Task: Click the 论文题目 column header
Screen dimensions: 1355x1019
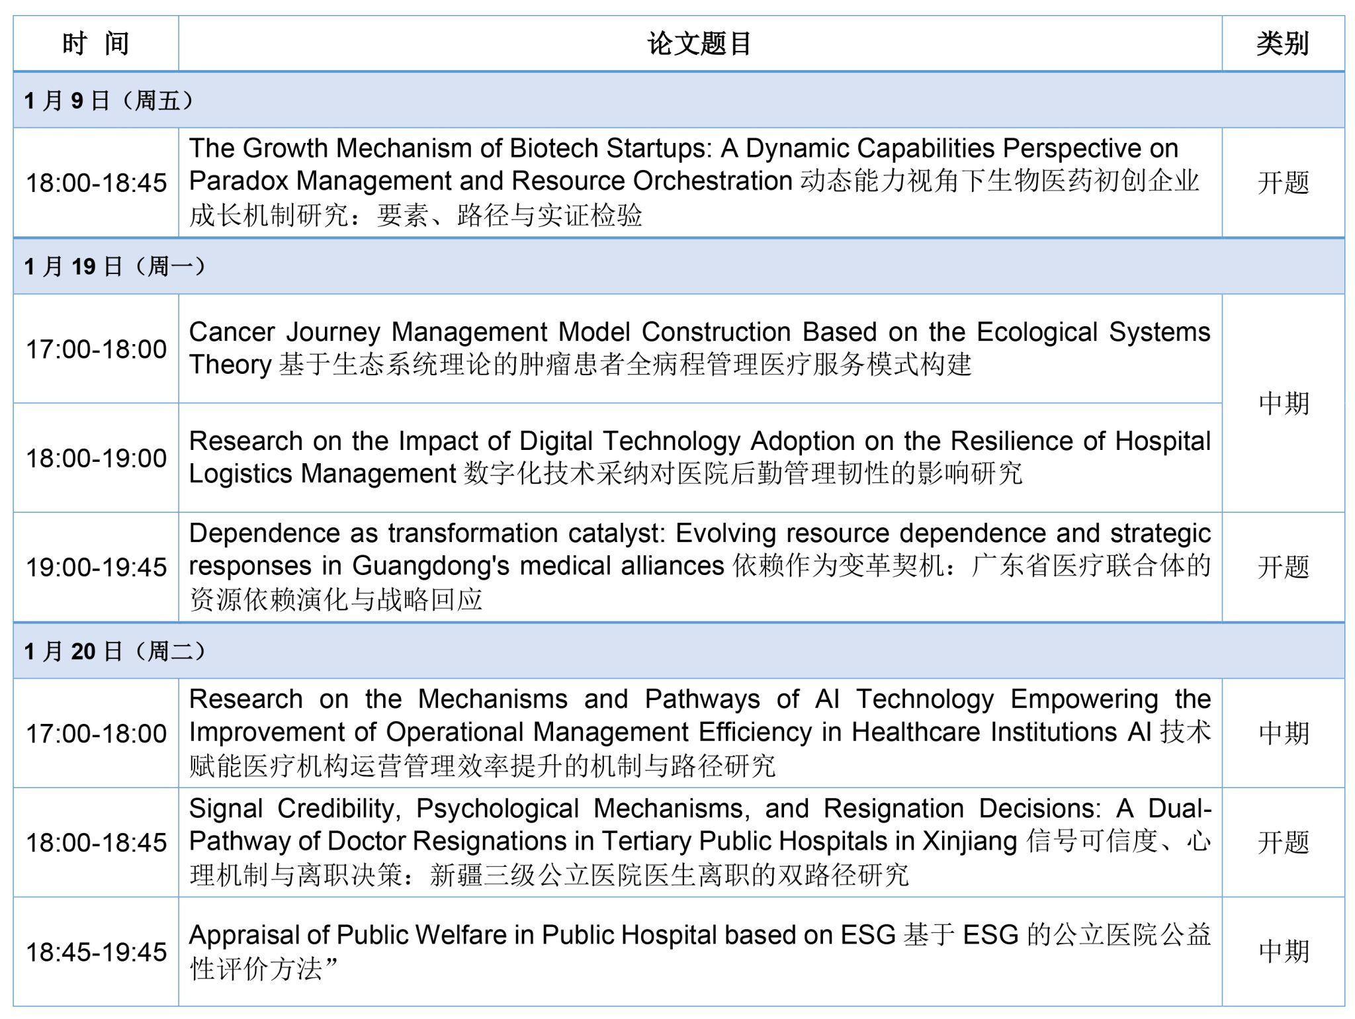Action: 699,44
